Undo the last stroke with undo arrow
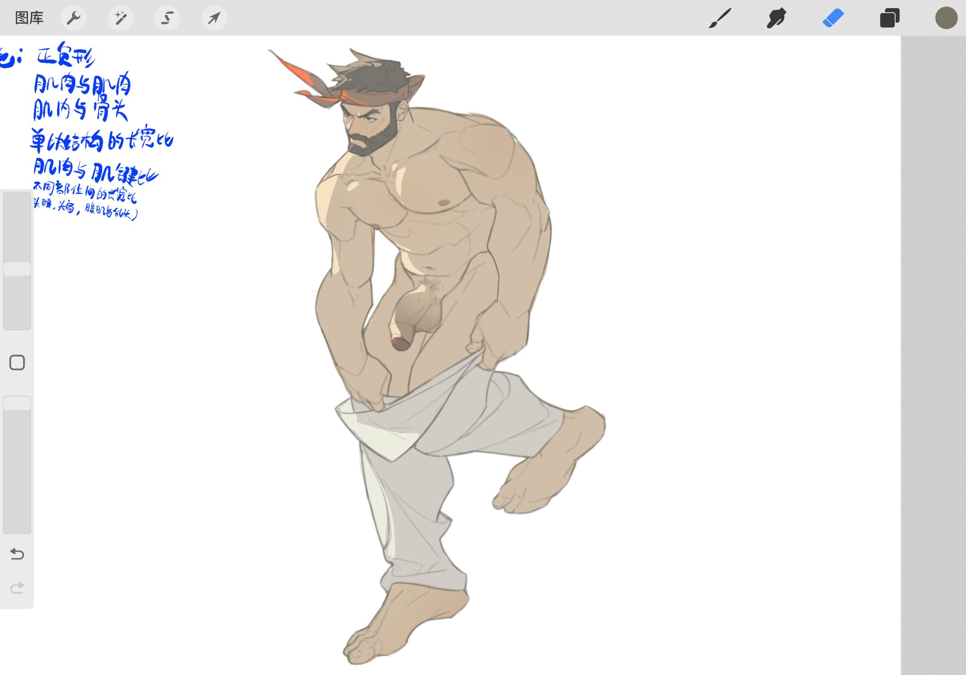 tap(17, 554)
